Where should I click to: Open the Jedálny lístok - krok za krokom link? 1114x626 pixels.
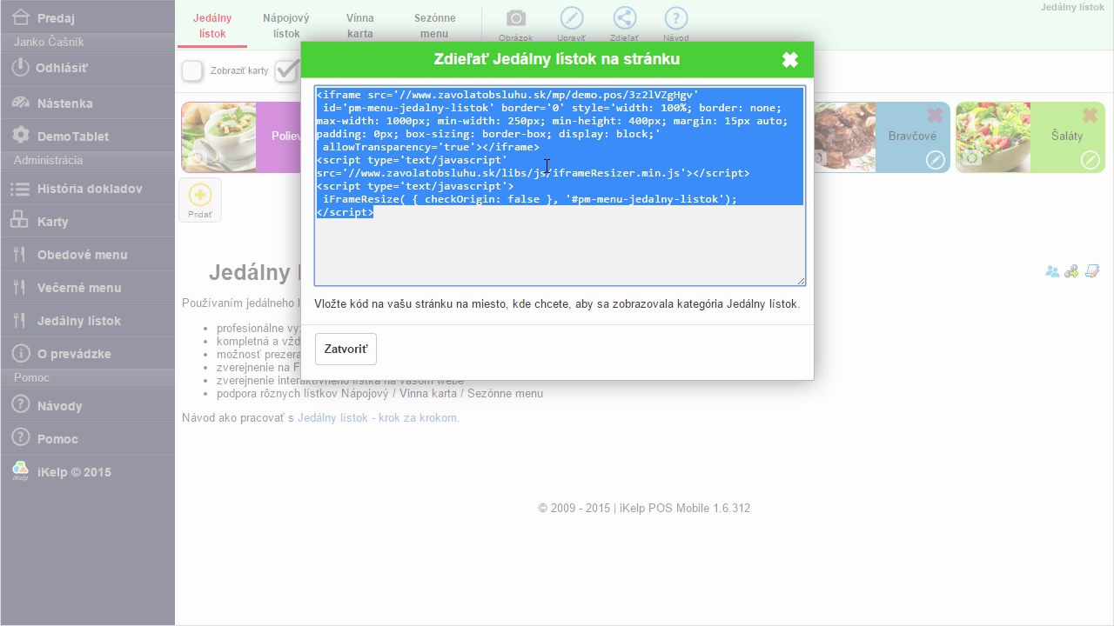tap(377, 418)
